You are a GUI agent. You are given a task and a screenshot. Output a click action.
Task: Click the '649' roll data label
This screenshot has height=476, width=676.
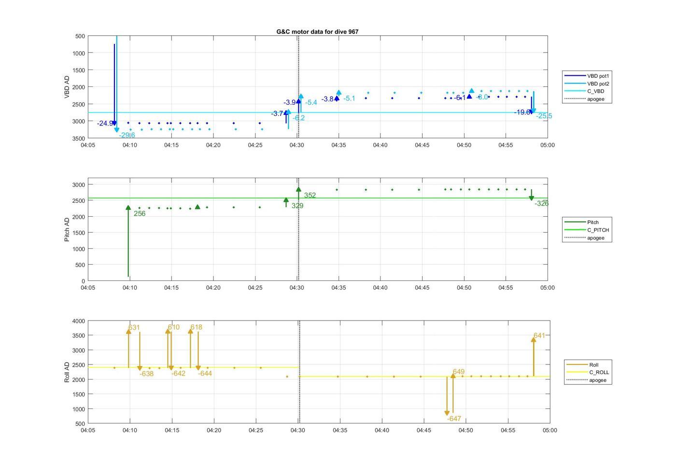(459, 372)
